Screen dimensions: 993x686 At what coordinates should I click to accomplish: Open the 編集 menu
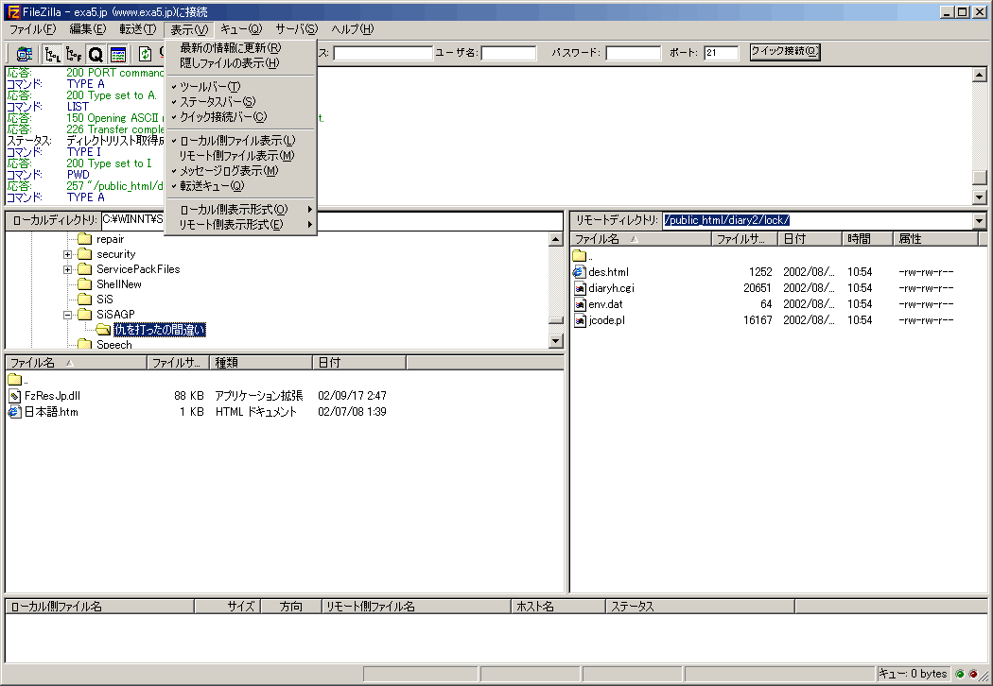(88, 29)
